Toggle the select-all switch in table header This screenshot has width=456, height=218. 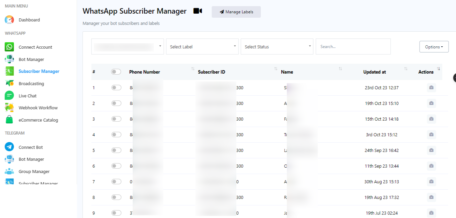click(x=116, y=72)
